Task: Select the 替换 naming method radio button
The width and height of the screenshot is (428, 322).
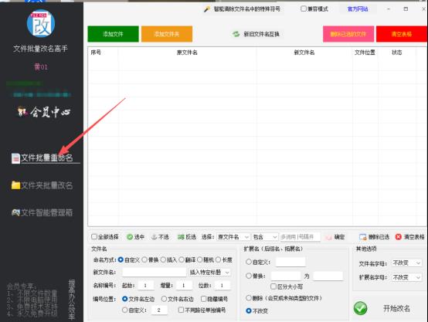Action: point(144,259)
